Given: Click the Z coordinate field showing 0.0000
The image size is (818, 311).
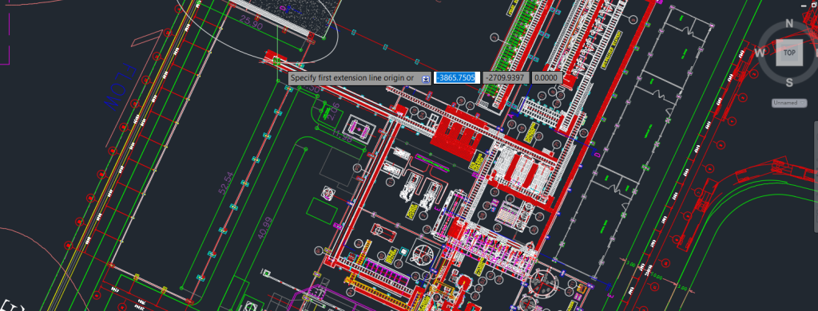Looking at the screenshot, I should coord(546,78).
